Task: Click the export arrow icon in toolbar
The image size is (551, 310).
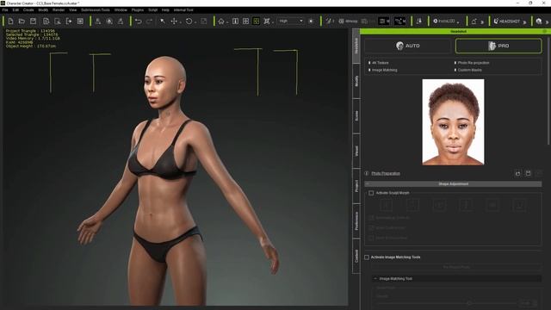Action: pyautogui.click(x=69, y=22)
